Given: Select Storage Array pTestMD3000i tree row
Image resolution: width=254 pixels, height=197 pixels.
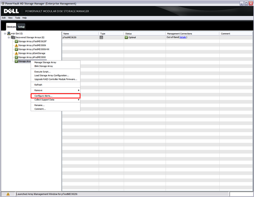Looking at the screenshot, I should pos(32,45).
